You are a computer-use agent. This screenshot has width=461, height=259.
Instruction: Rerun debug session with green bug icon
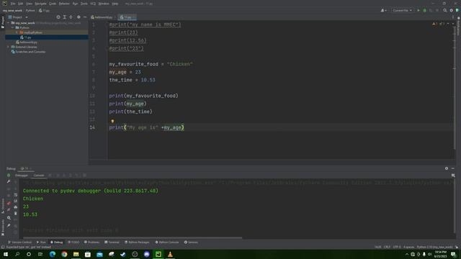click(9, 176)
